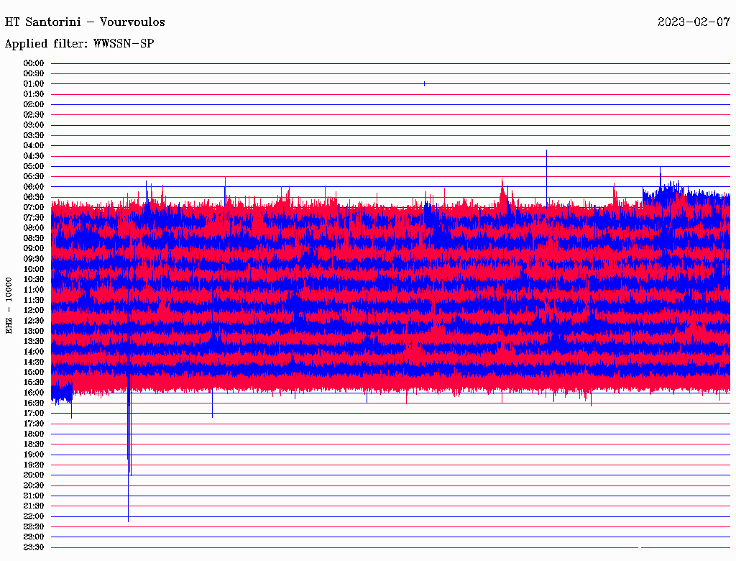Click the 19:00 time label

pos(34,455)
